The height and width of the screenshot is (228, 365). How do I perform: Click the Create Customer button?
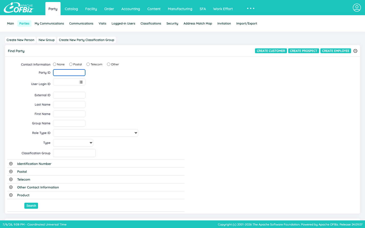(x=271, y=51)
